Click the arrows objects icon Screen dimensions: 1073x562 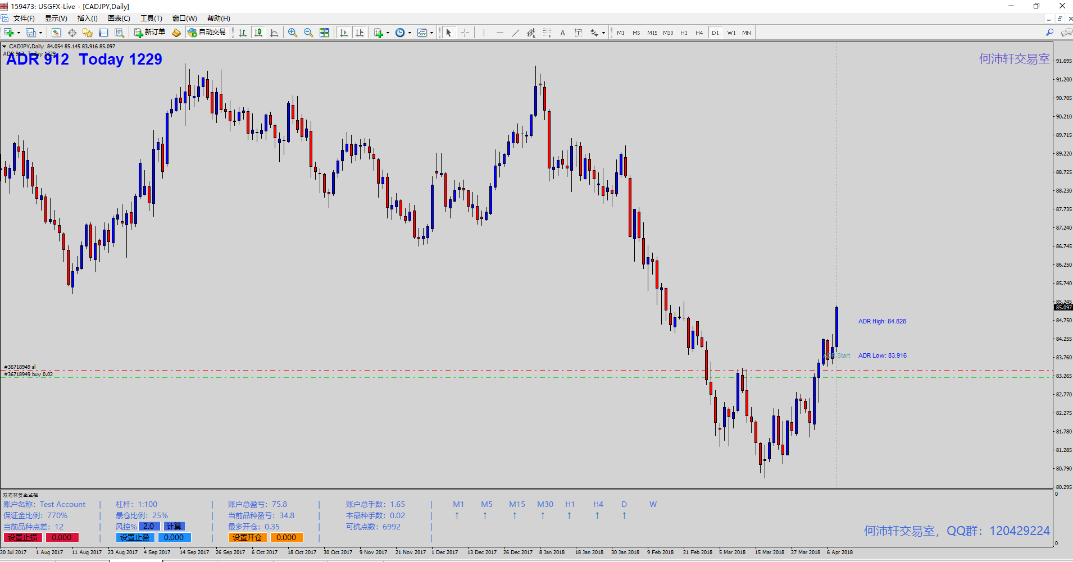pos(594,33)
